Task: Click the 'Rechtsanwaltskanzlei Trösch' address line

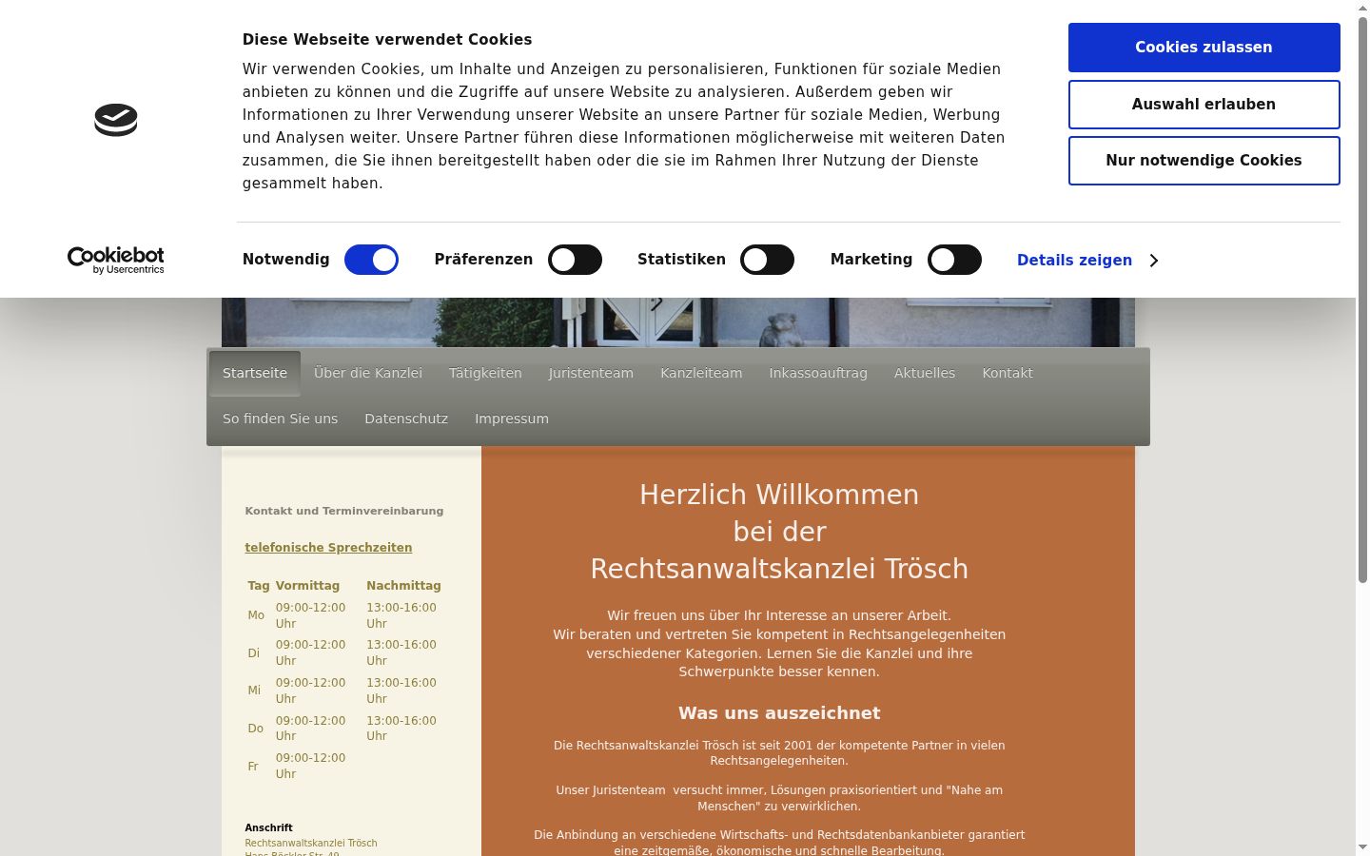Action: [311, 844]
